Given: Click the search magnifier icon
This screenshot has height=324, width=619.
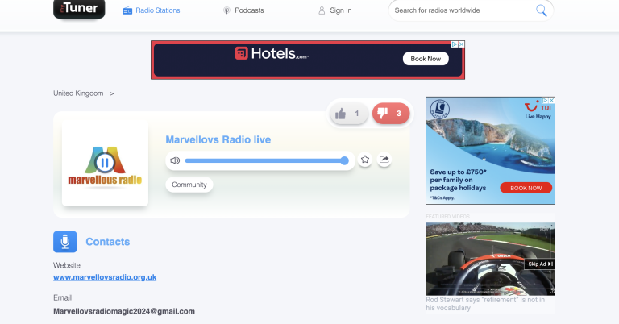Looking at the screenshot, I should pos(542,10).
